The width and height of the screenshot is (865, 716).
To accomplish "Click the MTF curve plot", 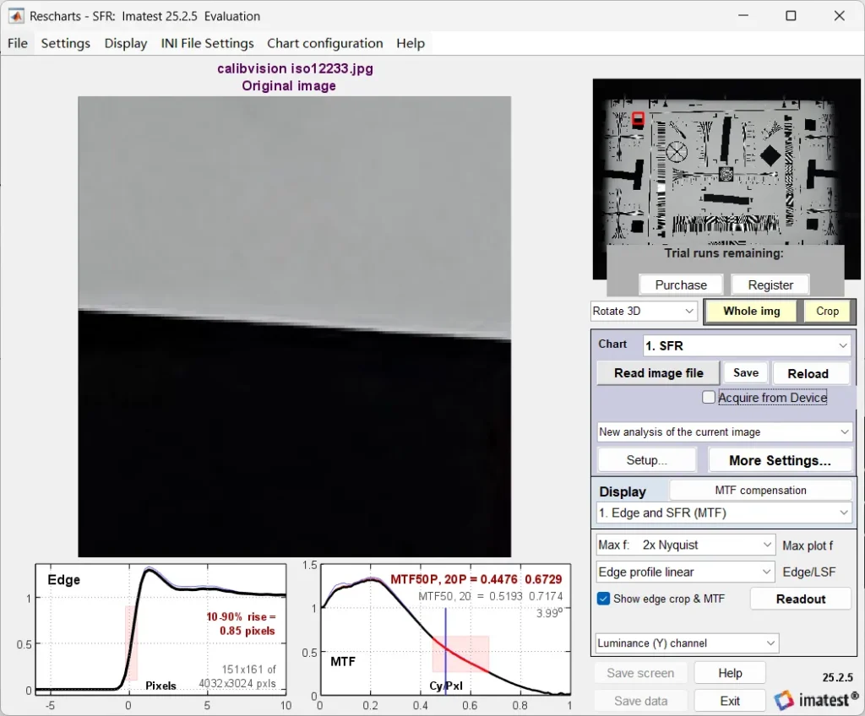I will tap(445, 629).
